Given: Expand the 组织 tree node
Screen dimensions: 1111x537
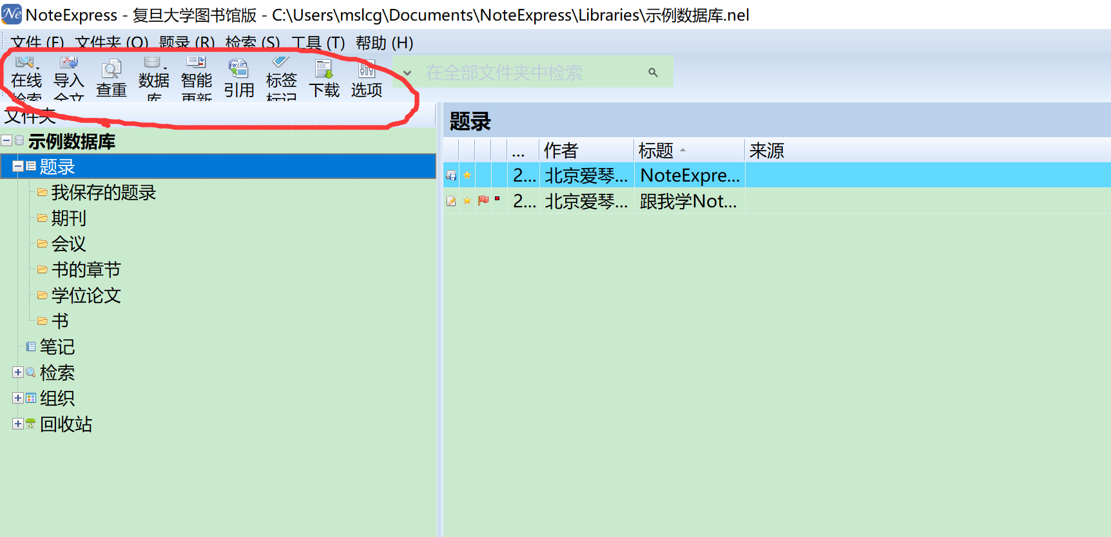Looking at the screenshot, I should [18, 398].
